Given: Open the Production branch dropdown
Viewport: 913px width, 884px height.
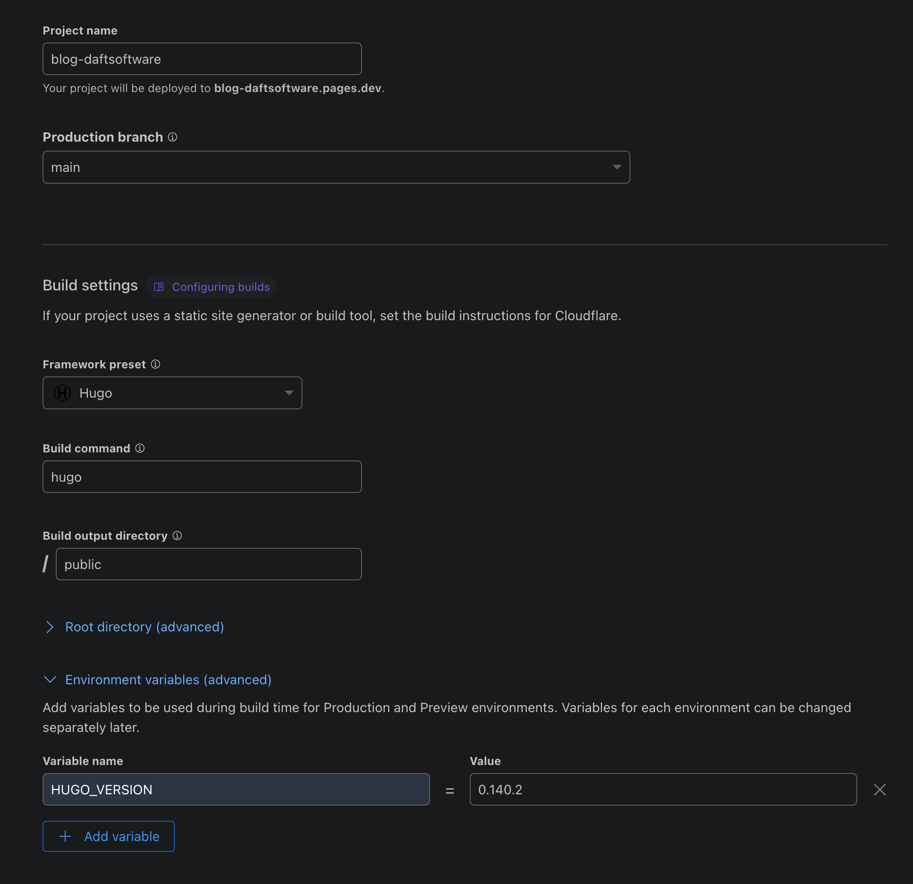Looking at the screenshot, I should click(x=336, y=167).
